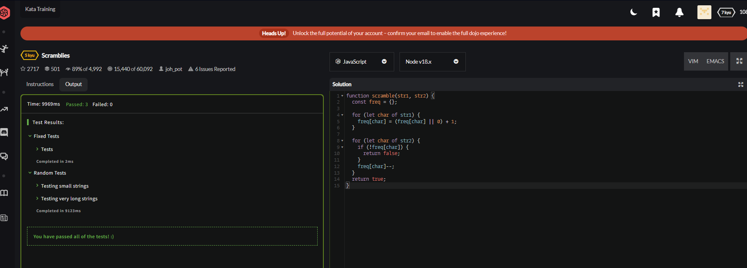Open the Node v18.x version dropdown

(x=432, y=62)
